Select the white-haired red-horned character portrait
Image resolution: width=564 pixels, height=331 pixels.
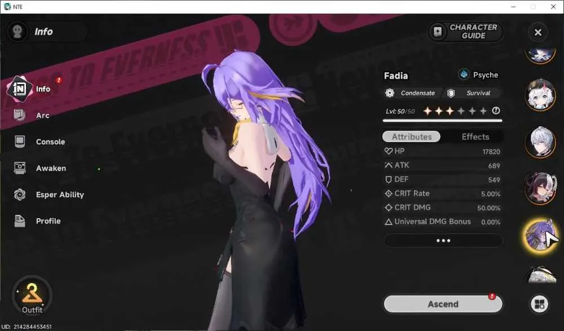pyautogui.click(x=540, y=95)
